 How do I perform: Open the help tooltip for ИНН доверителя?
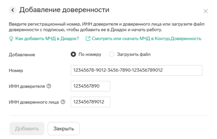(x=49, y=86)
